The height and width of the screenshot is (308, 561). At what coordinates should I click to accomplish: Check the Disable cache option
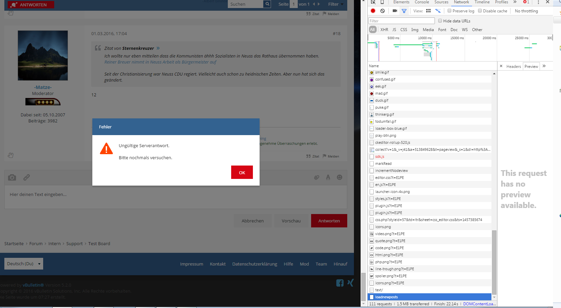[x=480, y=11]
